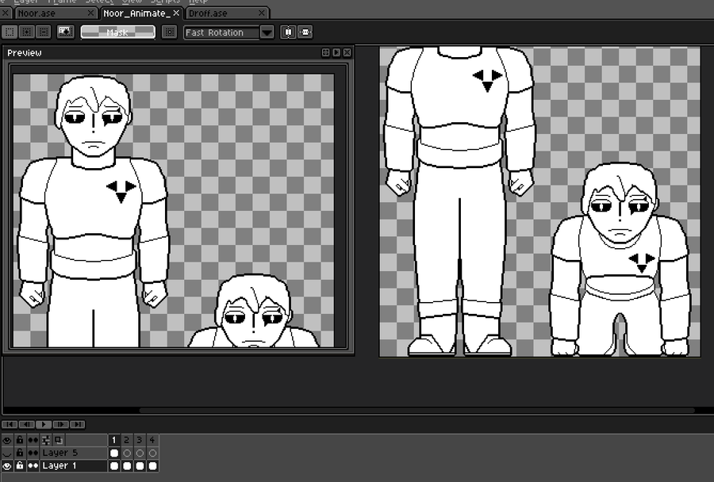Click the pivot display icon beside Mask
This screenshot has height=482, width=714.
click(170, 32)
